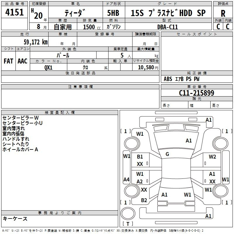Click the note ホイールカバーA
Viewport: 234px width, 234px height.
pos(20,149)
